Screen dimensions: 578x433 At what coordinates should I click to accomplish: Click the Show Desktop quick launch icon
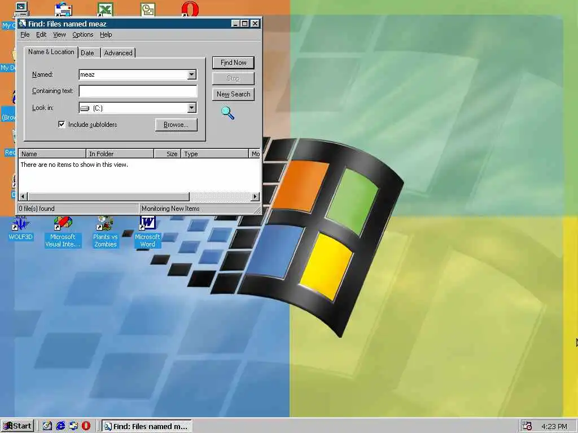click(x=47, y=426)
